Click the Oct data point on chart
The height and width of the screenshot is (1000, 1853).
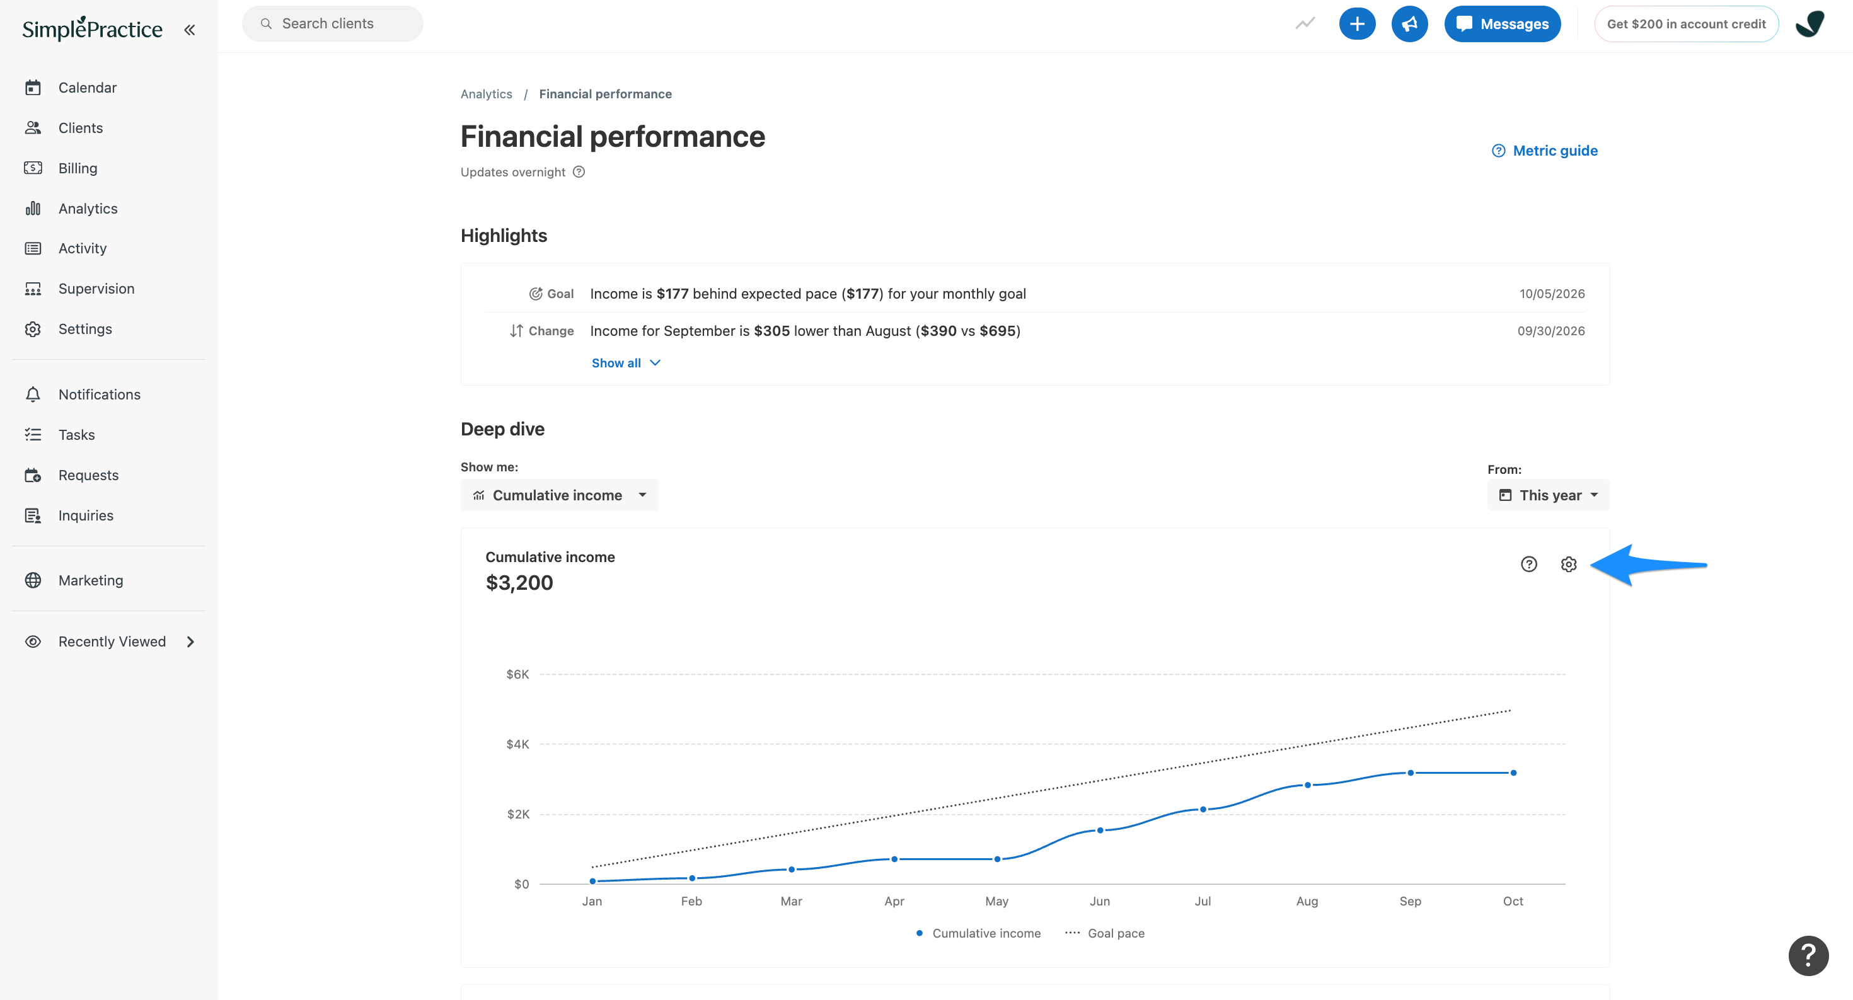tap(1513, 773)
